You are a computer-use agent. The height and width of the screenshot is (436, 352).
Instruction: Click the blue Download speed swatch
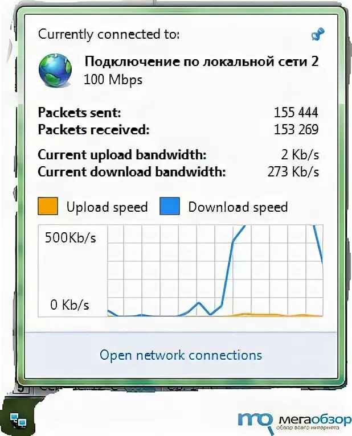tap(170, 206)
